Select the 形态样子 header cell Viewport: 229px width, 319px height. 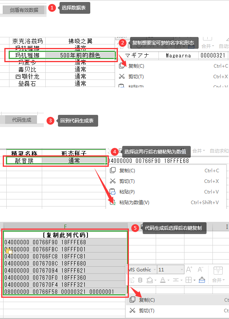coord(74,153)
